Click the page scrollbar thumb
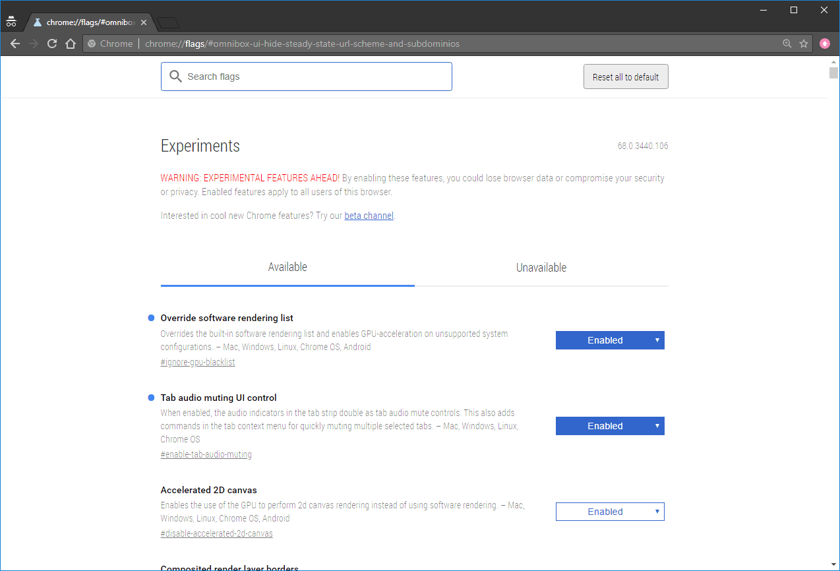Image resolution: width=840 pixels, height=571 pixels. pos(833,73)
